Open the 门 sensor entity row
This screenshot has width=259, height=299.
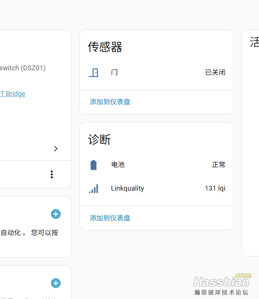coord(115,73)
